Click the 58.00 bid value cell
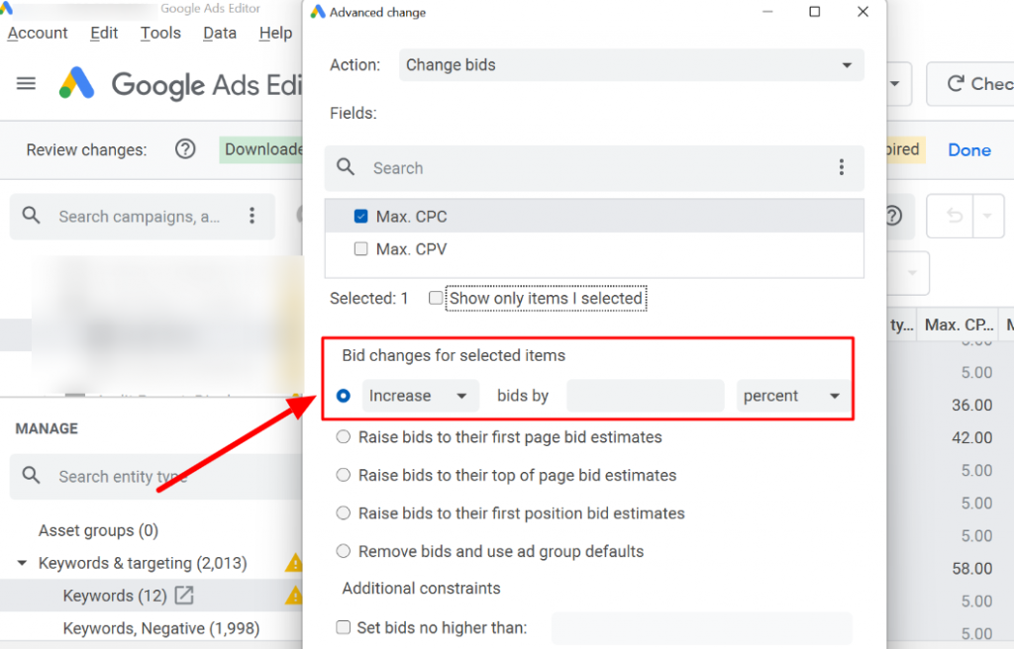The height and width of the screenshot is (649, 1014). [x=971, y=568]
